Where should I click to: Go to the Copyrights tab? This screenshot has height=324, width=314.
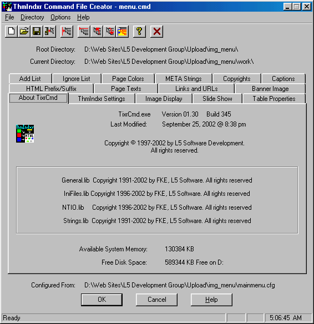[237, 79]
